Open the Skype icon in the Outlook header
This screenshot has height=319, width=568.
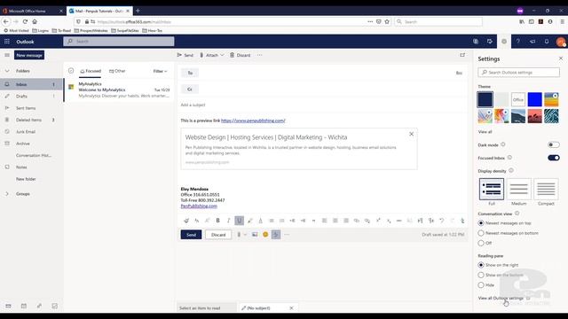click(476, 42)
